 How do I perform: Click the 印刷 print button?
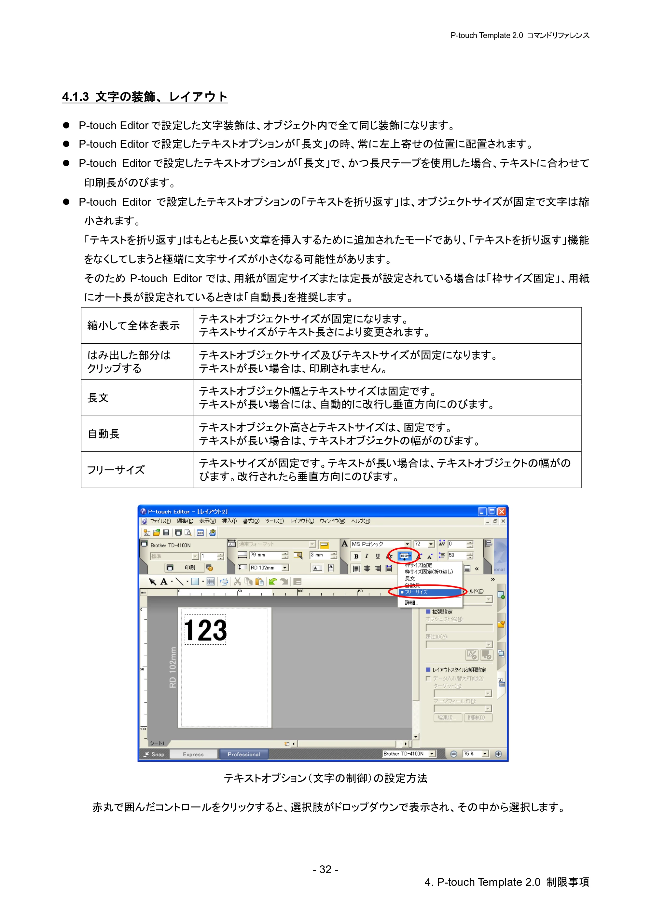(x=185, y=568)
